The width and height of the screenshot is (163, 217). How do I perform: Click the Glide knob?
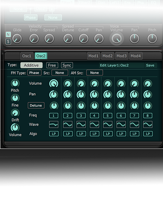(17, 39)
